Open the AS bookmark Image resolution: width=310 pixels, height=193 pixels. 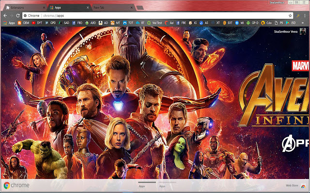(204, 23)
